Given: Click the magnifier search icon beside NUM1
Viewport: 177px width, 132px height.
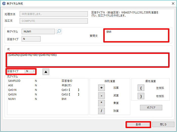Looking at the screenshot, I should (59, 31).
